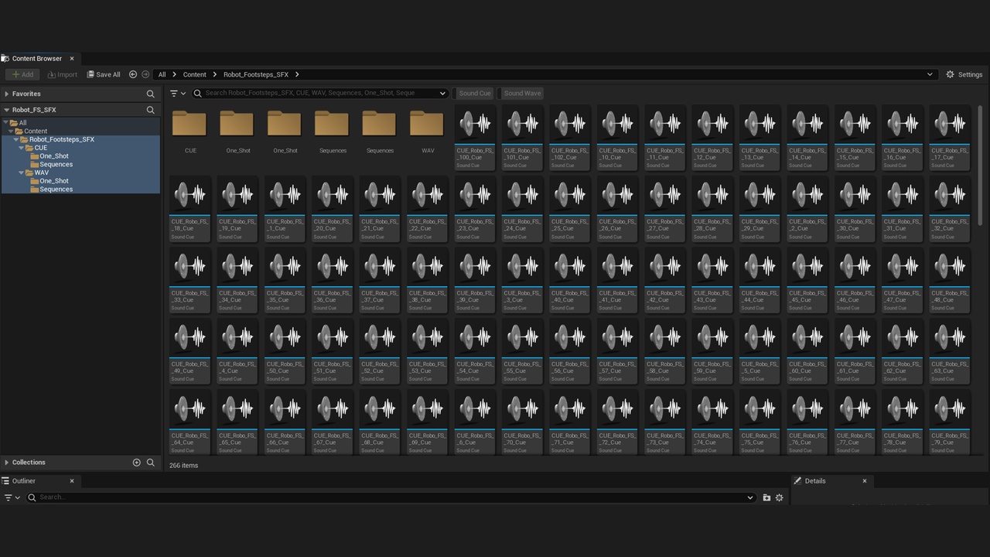Select the CUE_Robo_FS_40_Cue sound cue

(x=570, y=280)
